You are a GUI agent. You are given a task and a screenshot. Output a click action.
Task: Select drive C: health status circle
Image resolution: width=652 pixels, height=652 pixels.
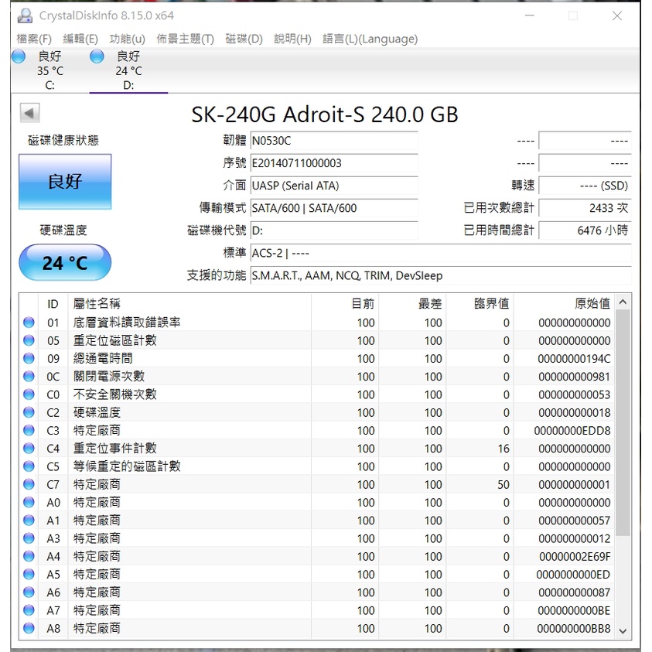click(x=17, y=56)
